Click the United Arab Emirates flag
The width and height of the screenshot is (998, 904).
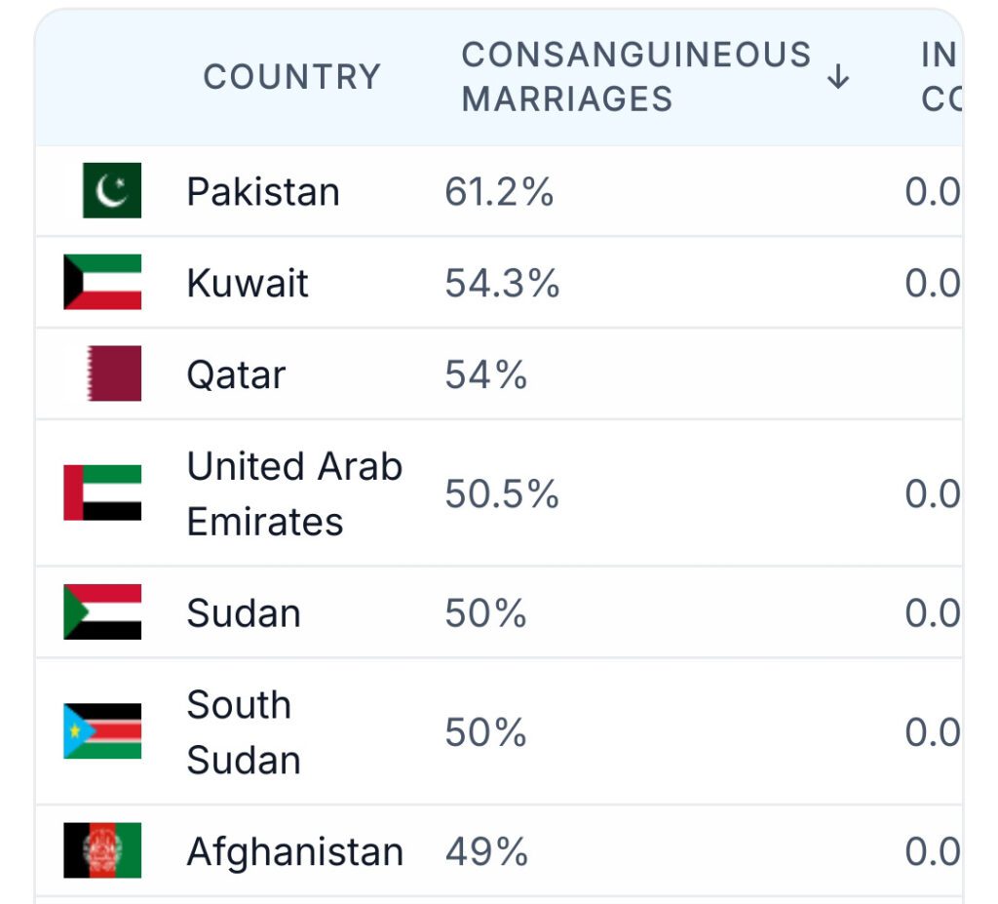pyautogui.click(x=102, y=493)
